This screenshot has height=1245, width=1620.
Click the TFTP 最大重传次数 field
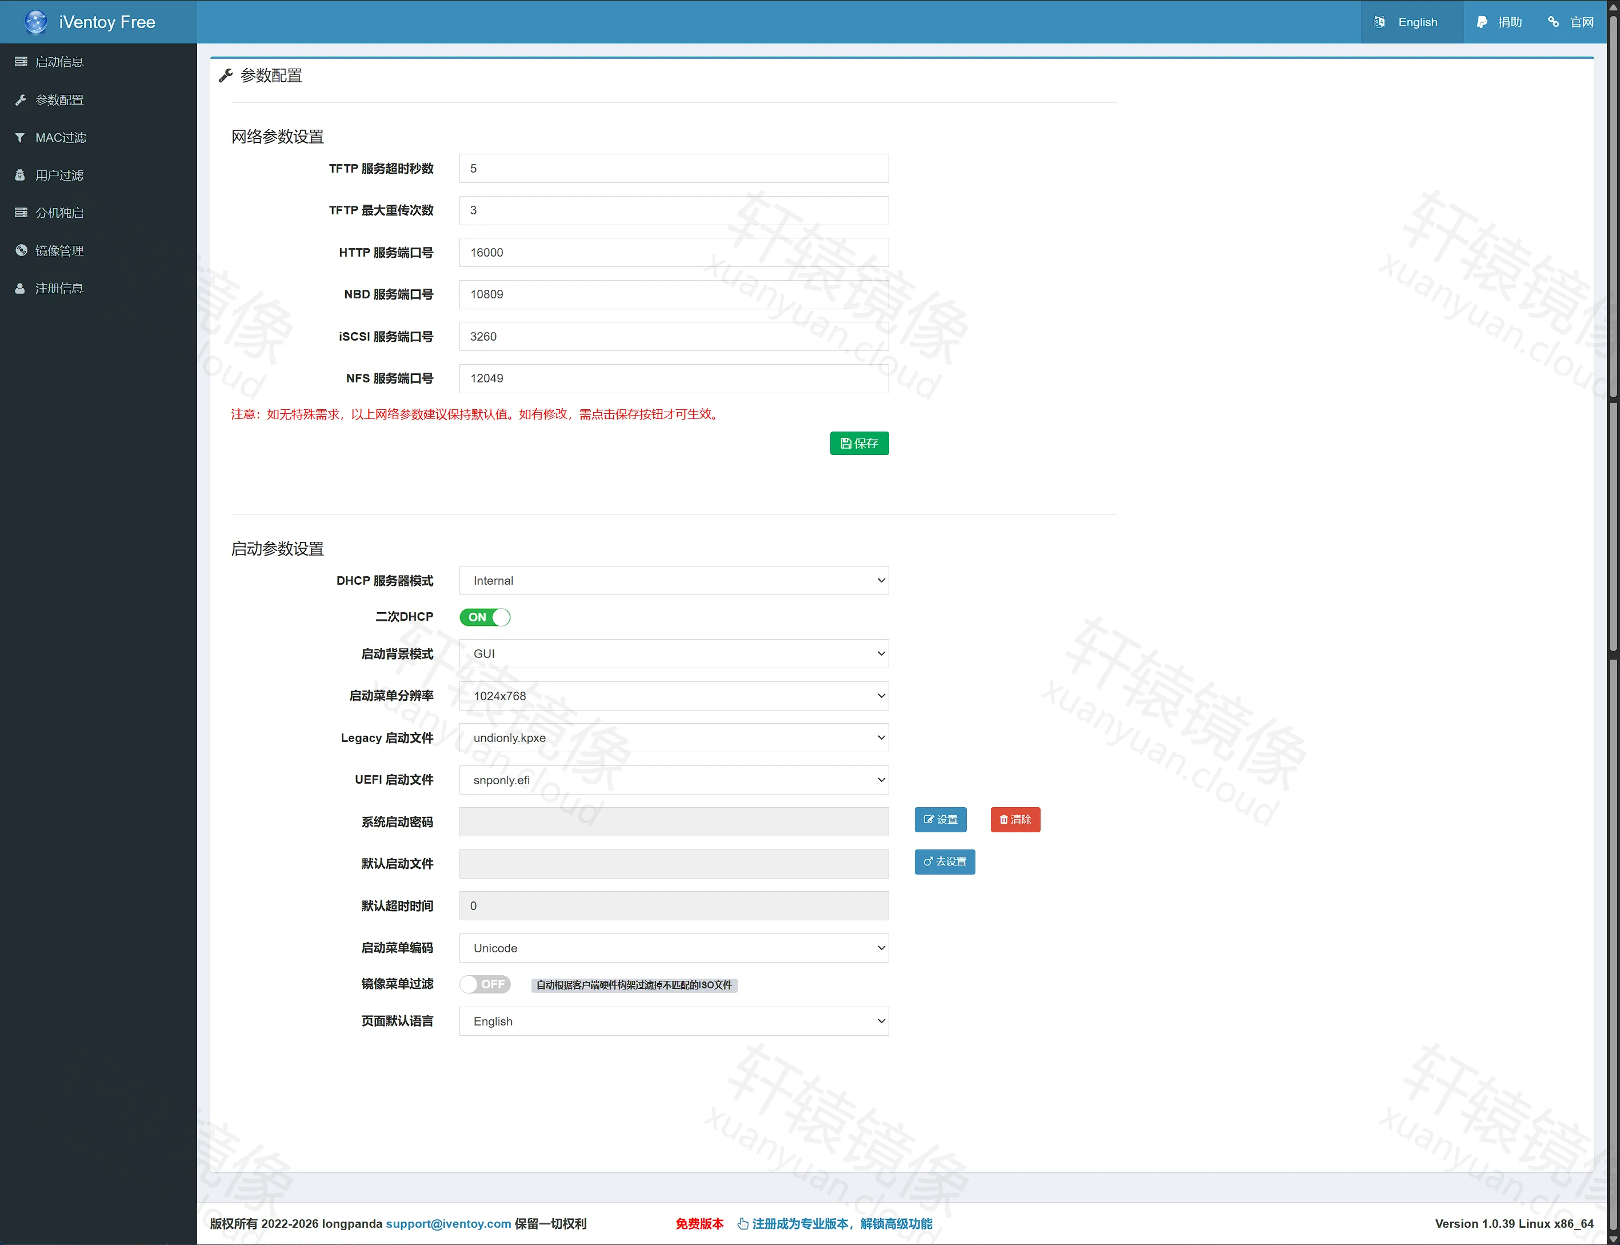click(673, 210)
